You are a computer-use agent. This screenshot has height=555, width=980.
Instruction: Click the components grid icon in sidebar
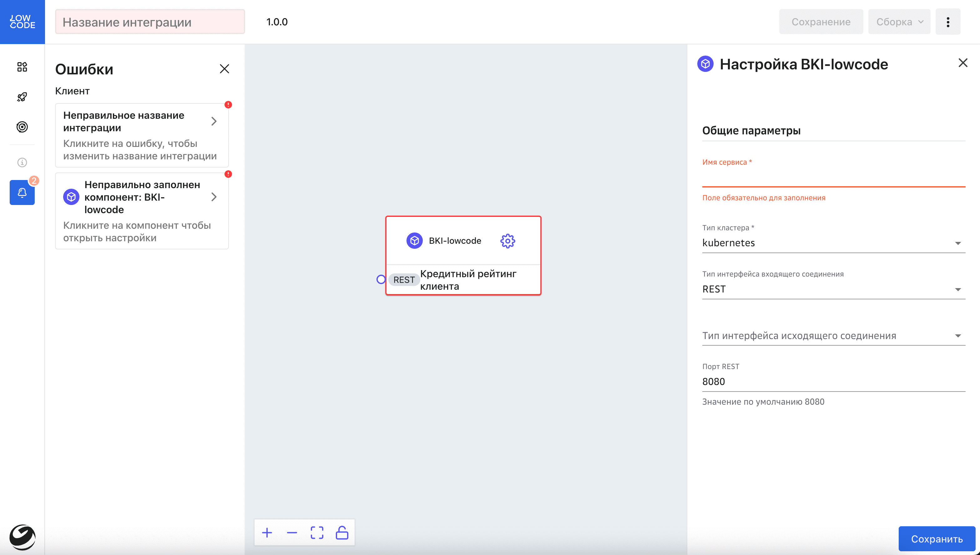pos(22,67)
